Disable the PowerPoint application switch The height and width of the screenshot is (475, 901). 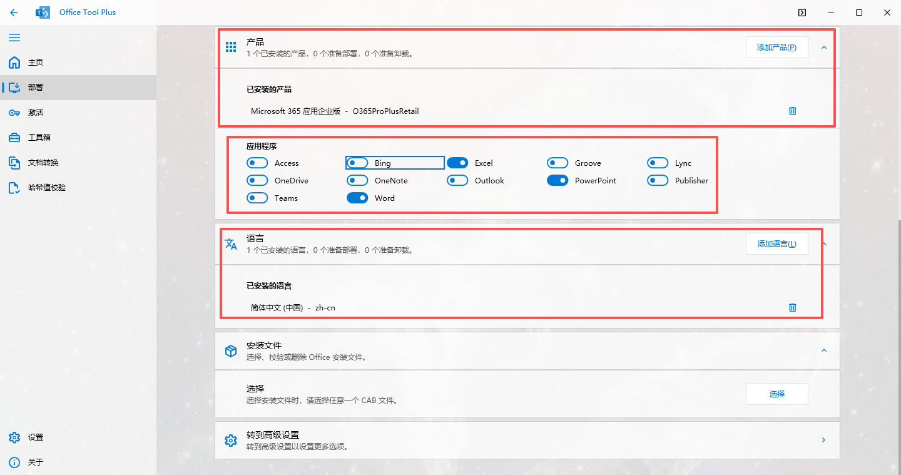557,180
